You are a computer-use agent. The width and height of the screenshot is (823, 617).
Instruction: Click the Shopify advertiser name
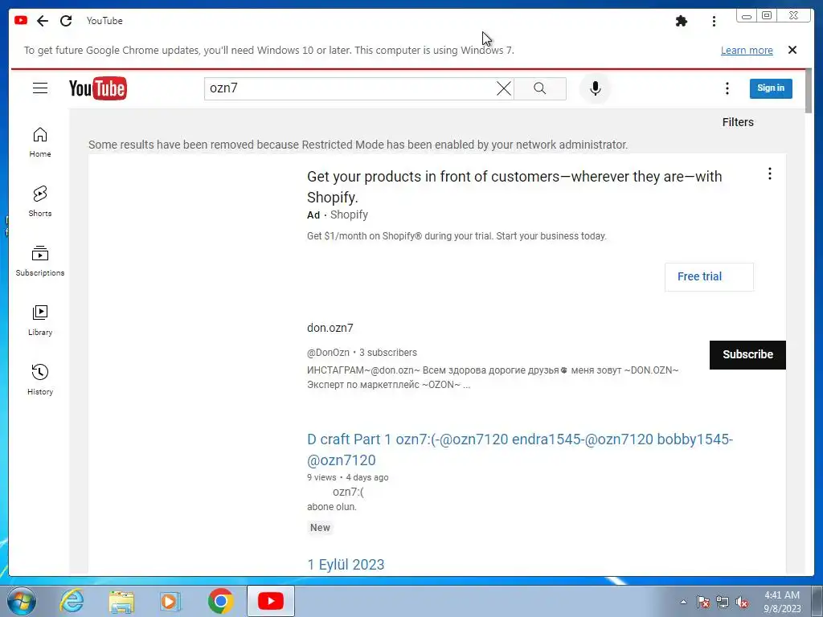coord(349,215)
